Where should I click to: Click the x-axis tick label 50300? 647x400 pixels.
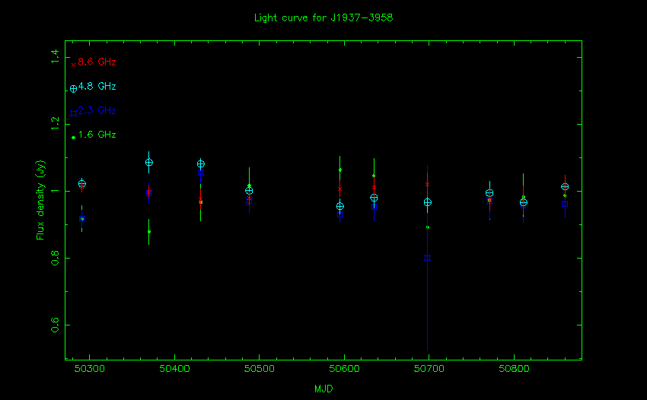click(90, 369)
